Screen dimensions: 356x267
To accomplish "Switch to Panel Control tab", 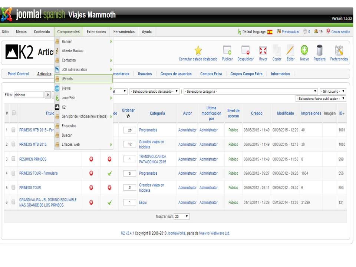I will 18,74.
